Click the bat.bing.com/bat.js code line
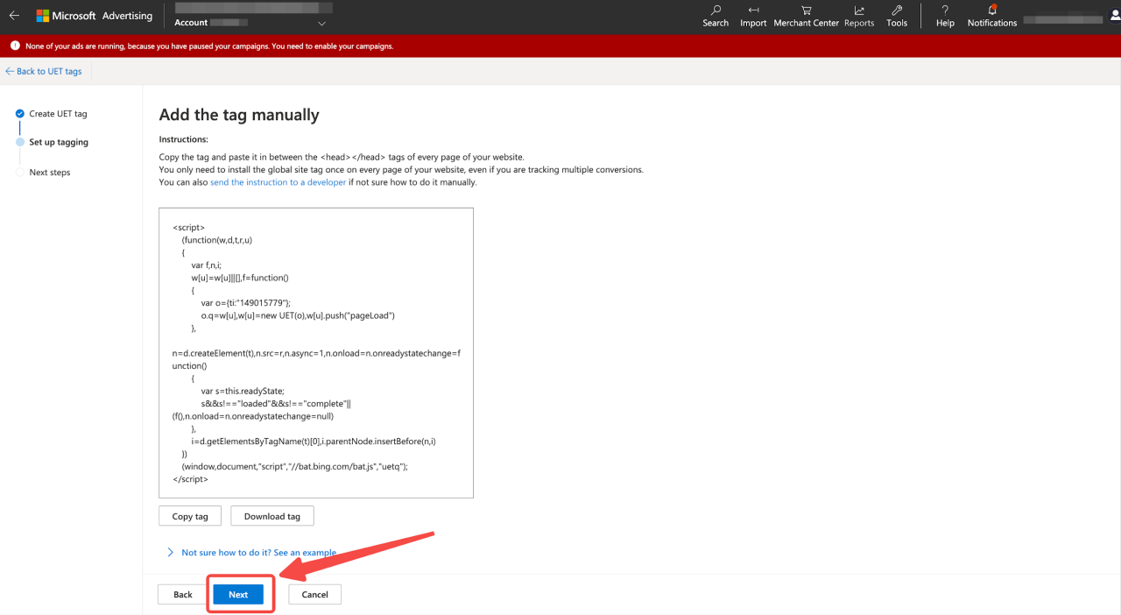This screenshot has height=615, width=1121. (x=295, y=466)
